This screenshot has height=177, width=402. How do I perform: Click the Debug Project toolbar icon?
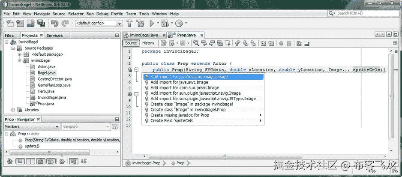coord(165,23)
